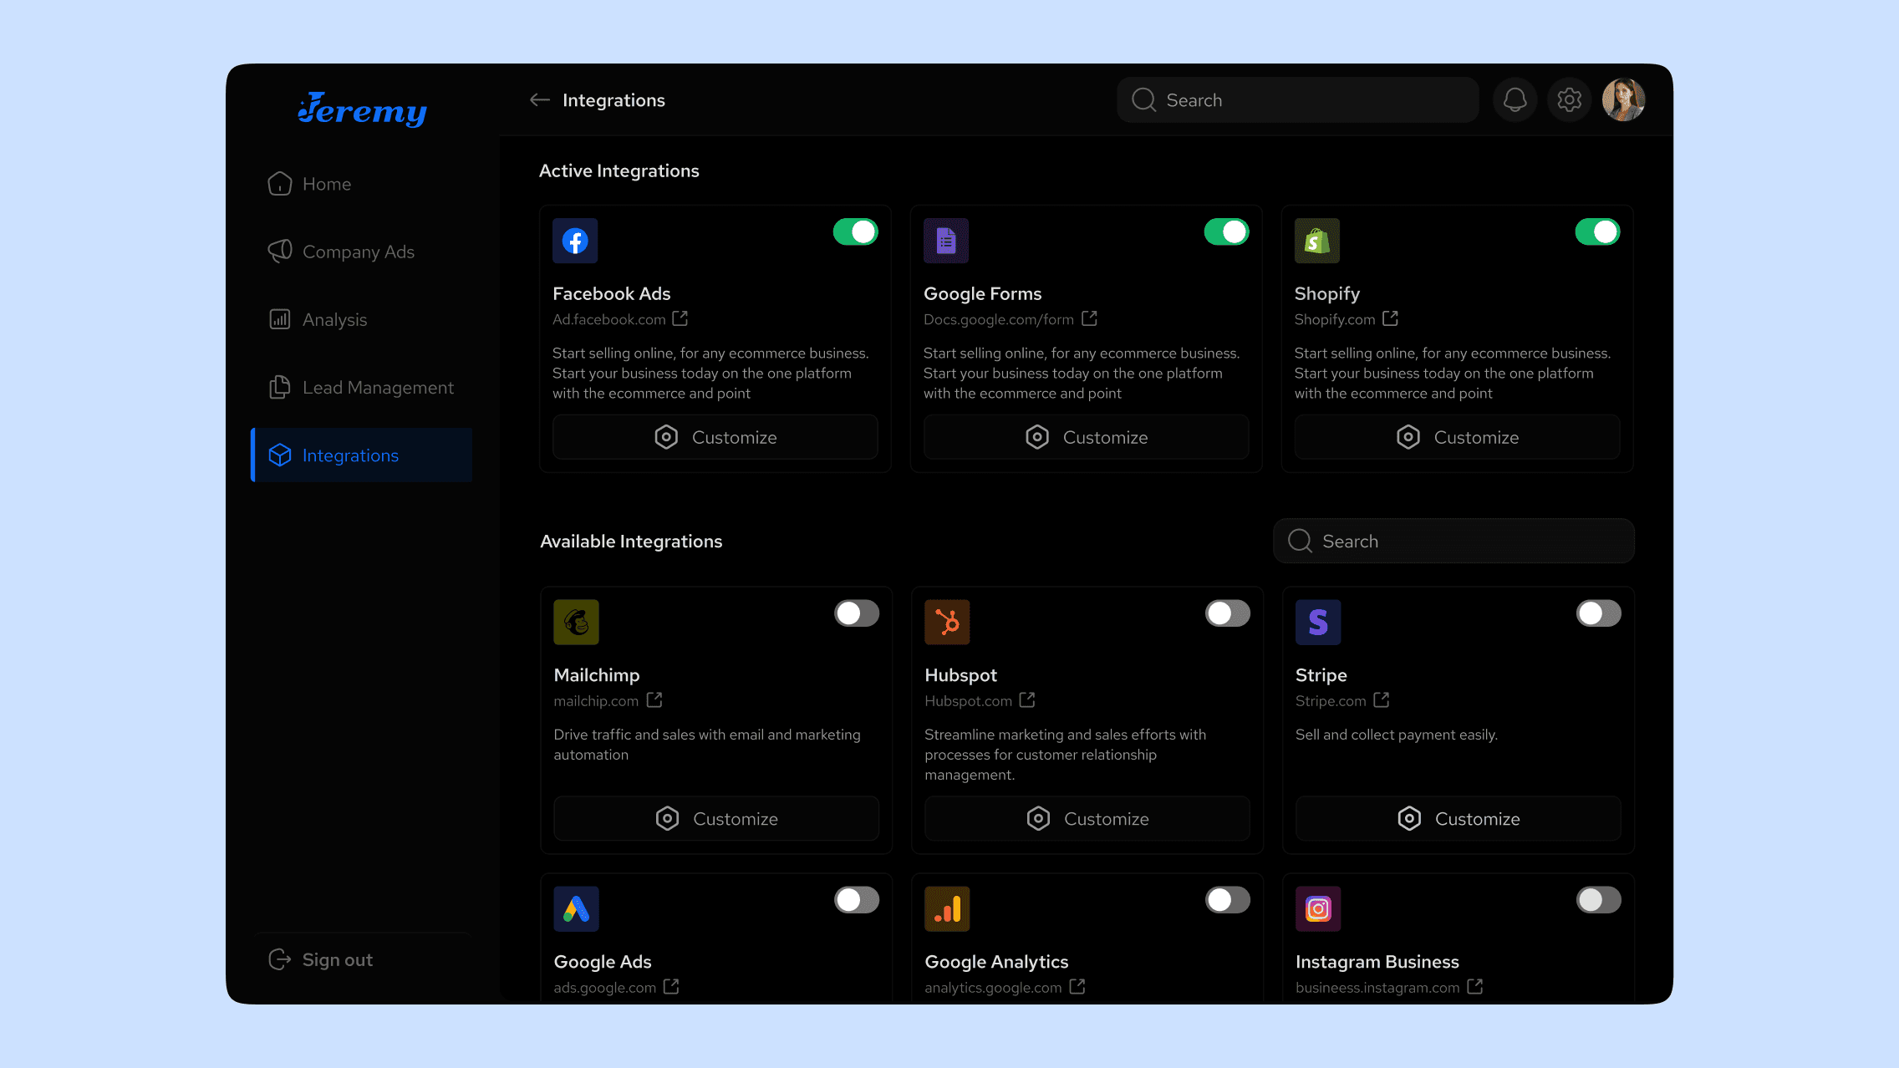The height and width of the screenshot is (1068, 1899).
Task: Click the Mailchimp logo icon
Action: coord(576,622)
